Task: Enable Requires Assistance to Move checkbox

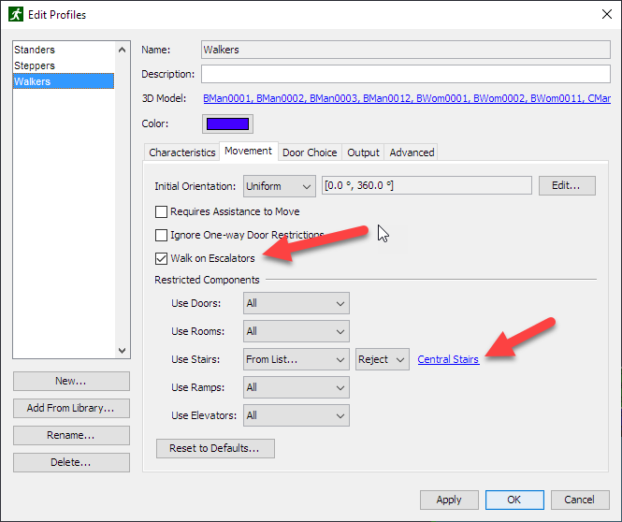Action: pos(162,211)
